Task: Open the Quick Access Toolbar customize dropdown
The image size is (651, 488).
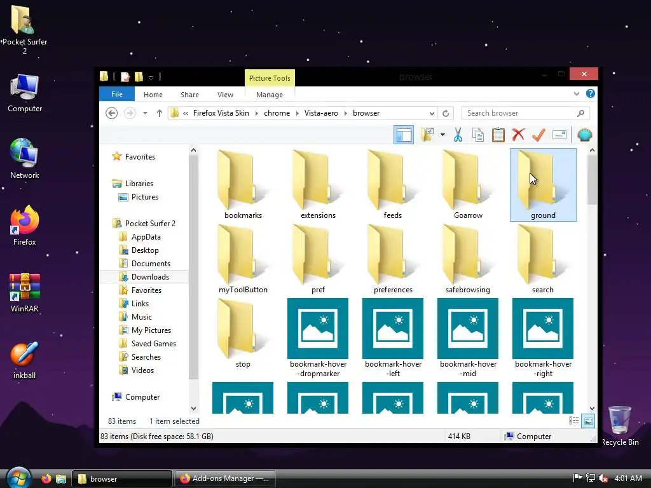Action: (x=151, y=77)
